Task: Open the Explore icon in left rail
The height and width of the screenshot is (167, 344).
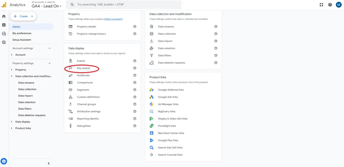Action: [x=4, y=34]
